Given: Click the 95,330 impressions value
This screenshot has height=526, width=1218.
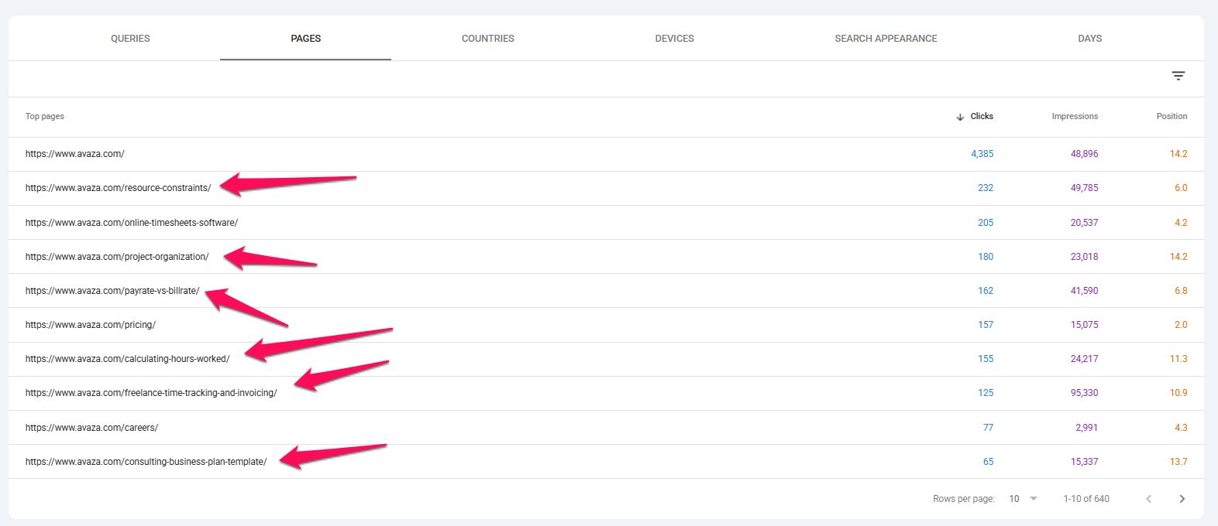Looking at the screenshot, I should [1084, 392].
